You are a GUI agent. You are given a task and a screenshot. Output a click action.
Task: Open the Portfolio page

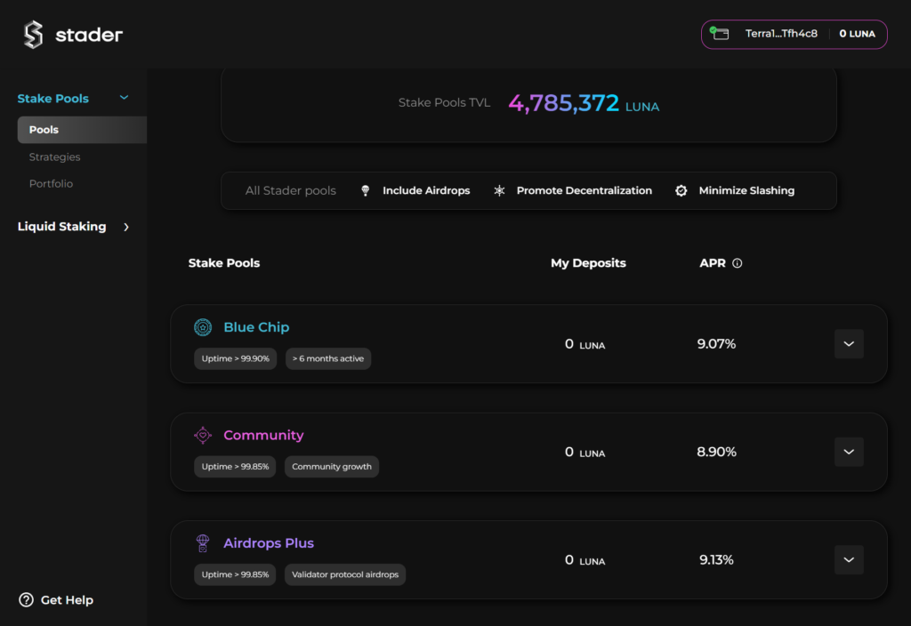pos(51,183)
